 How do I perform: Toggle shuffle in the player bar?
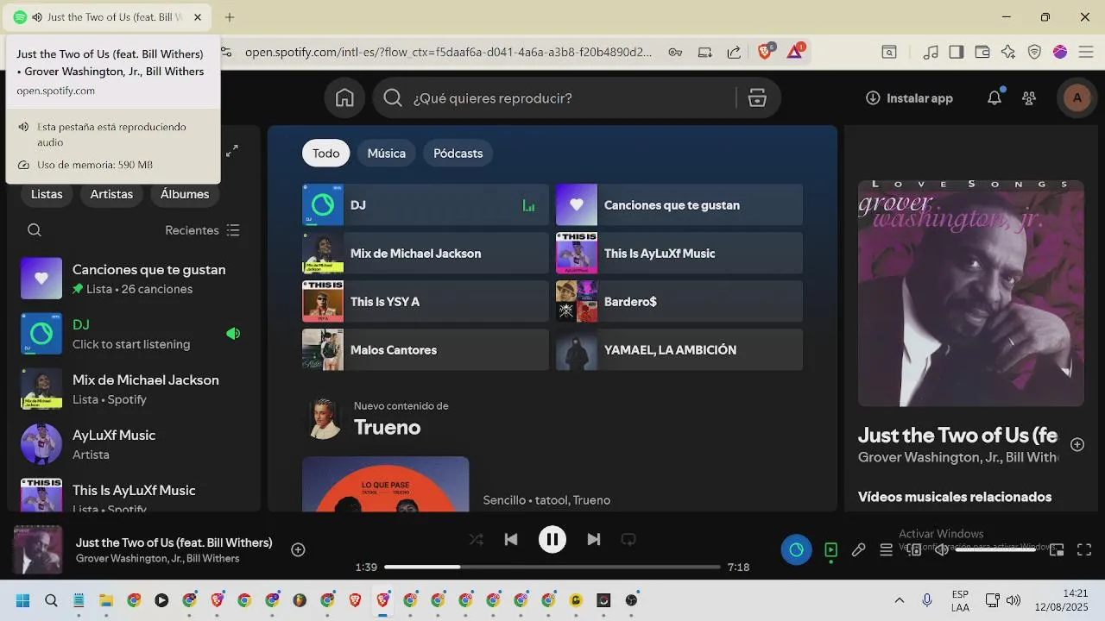(477, 540)
